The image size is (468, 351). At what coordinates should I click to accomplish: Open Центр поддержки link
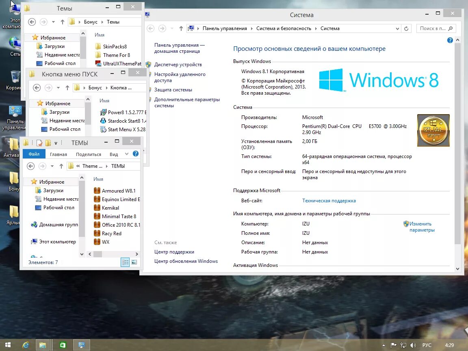pos(174,252)
